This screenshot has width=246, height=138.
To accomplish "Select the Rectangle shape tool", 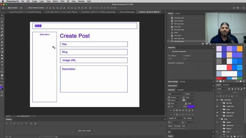I will [2, 72].
